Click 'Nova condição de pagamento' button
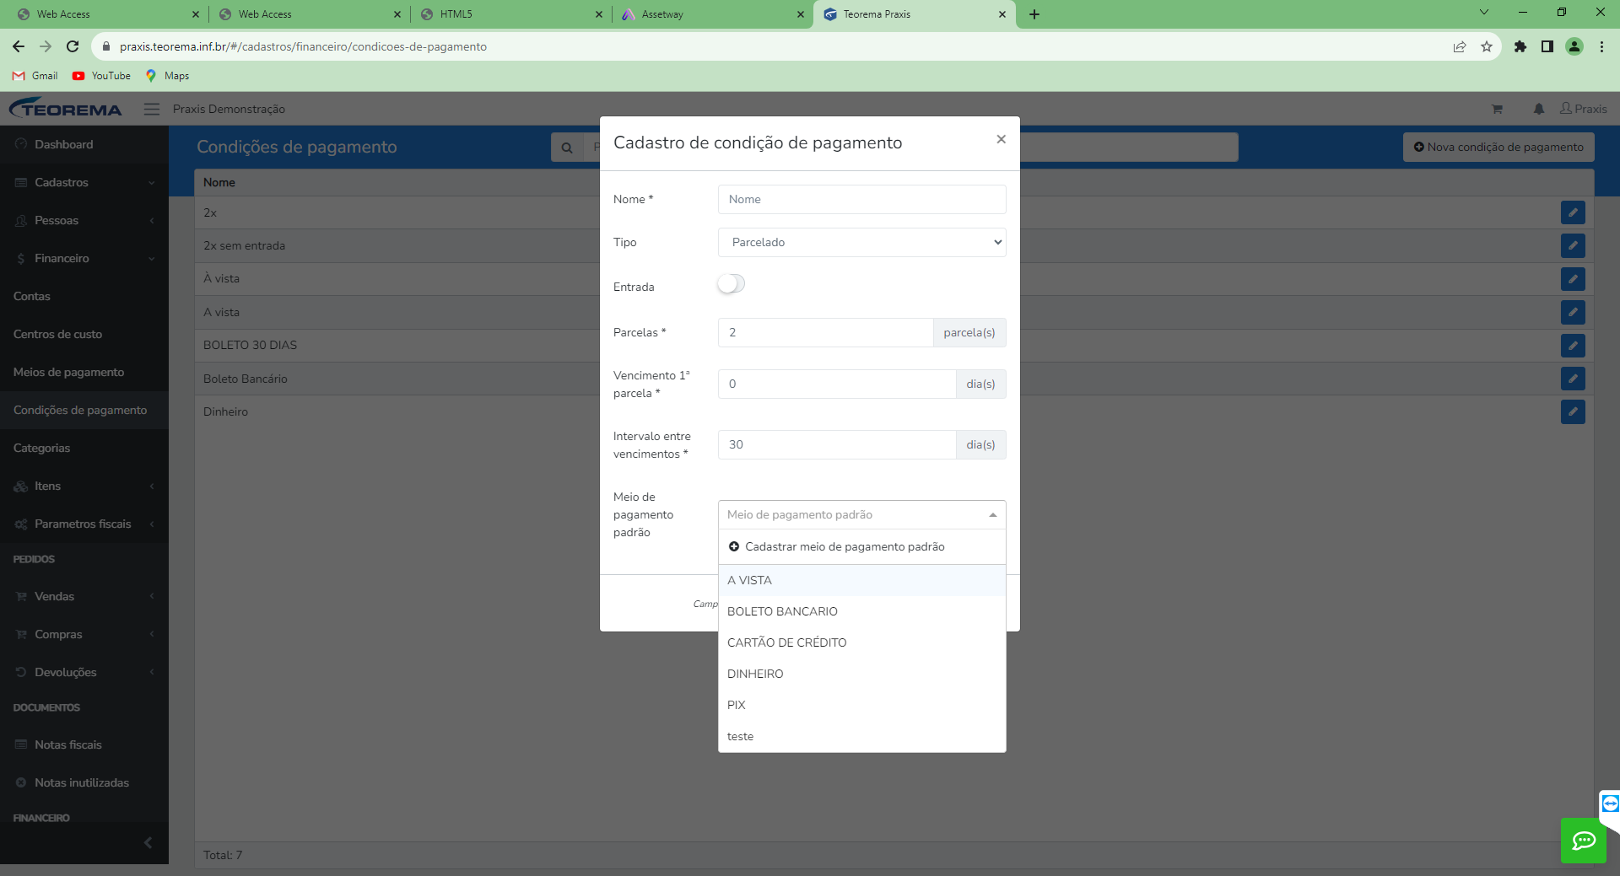Screen dimensions: 1620x876 1498,147
